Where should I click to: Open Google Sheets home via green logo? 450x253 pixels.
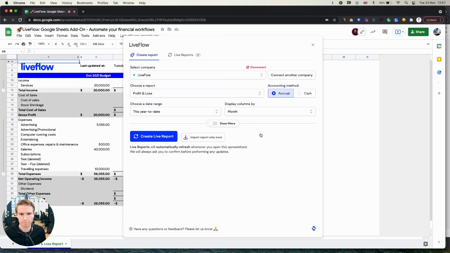tap(8, 32)
